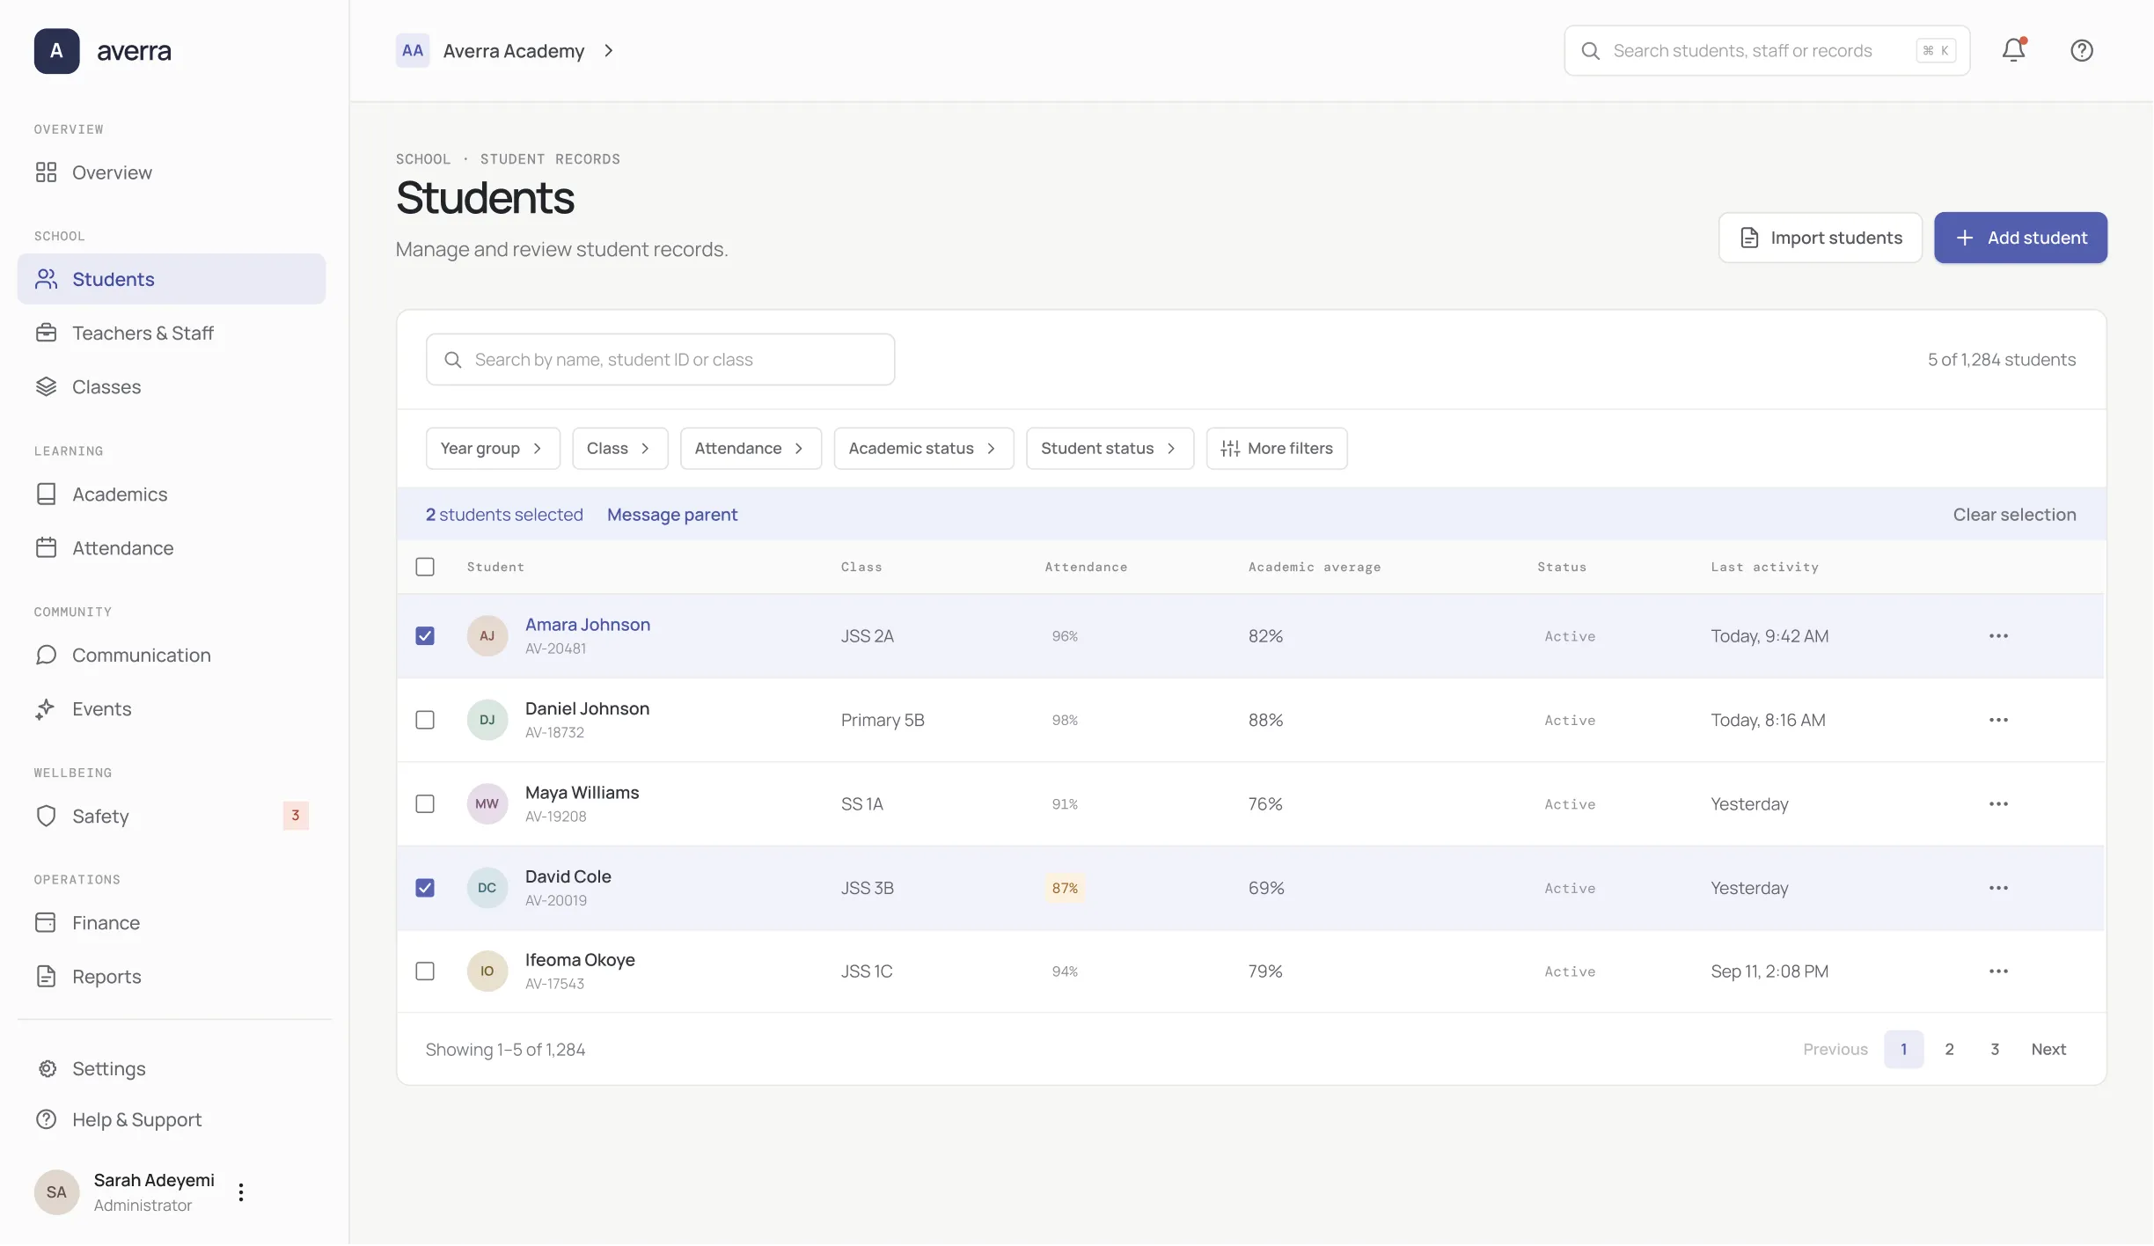This screenshot has width=2154, height=1246.
Task: Expand the Academic status filter
Action: point(924,448)
